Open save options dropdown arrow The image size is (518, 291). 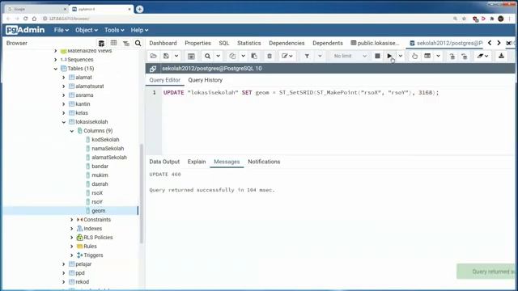coord(176,56)
